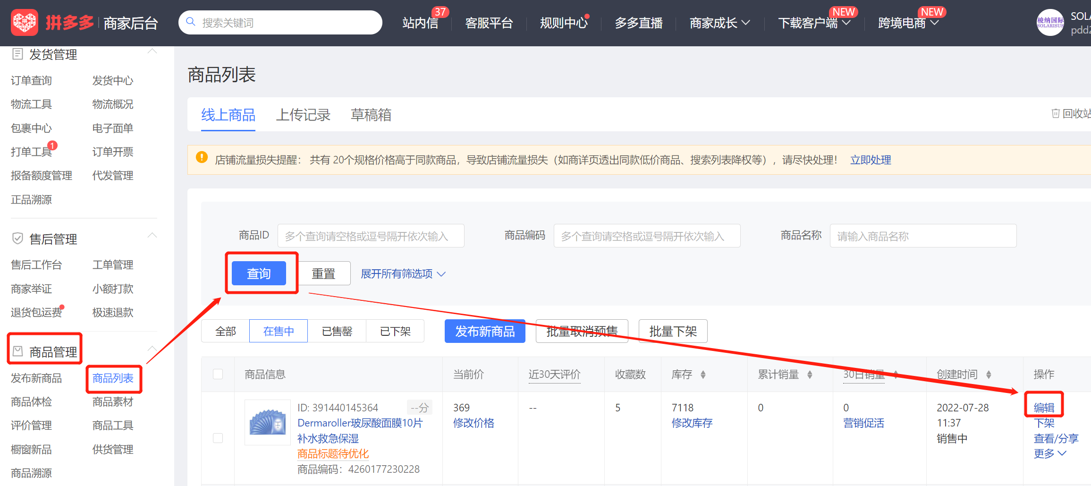Screen dimensions: 1091x486
Task: Focus the 商品ID input field
Action: (x=371, y=236)
